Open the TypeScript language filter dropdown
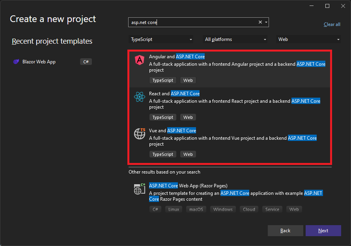Screen dimensions: 351x246 coord(161,39)
